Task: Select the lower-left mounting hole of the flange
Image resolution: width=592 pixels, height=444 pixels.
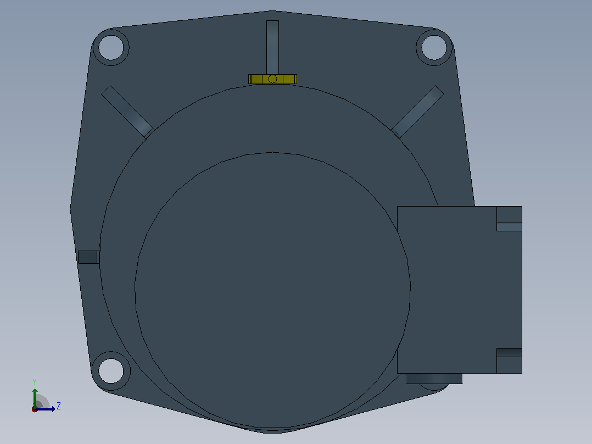Action: [x=111, y=371]
